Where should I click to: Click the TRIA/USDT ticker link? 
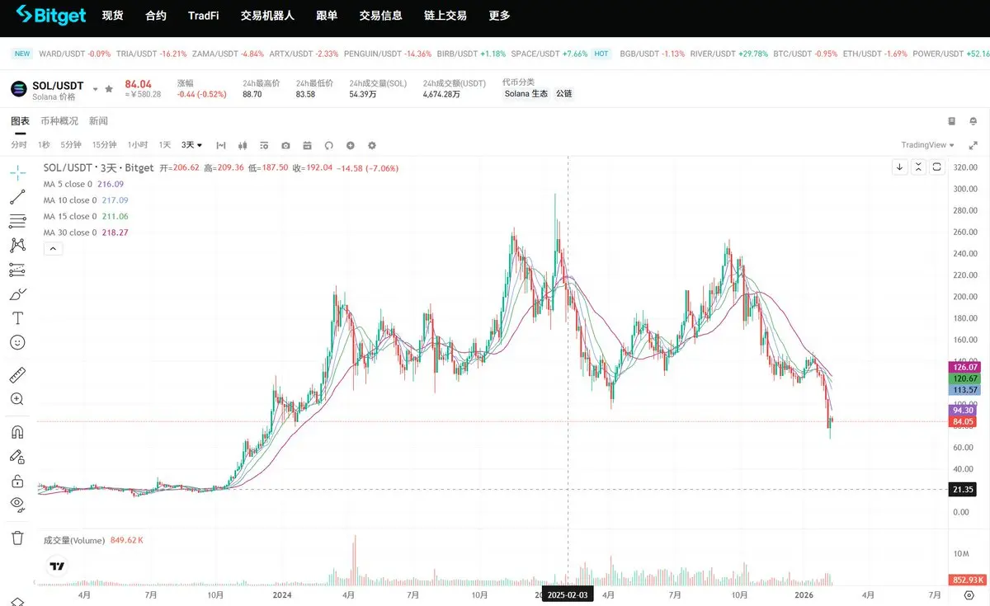[x=151, y=54]
